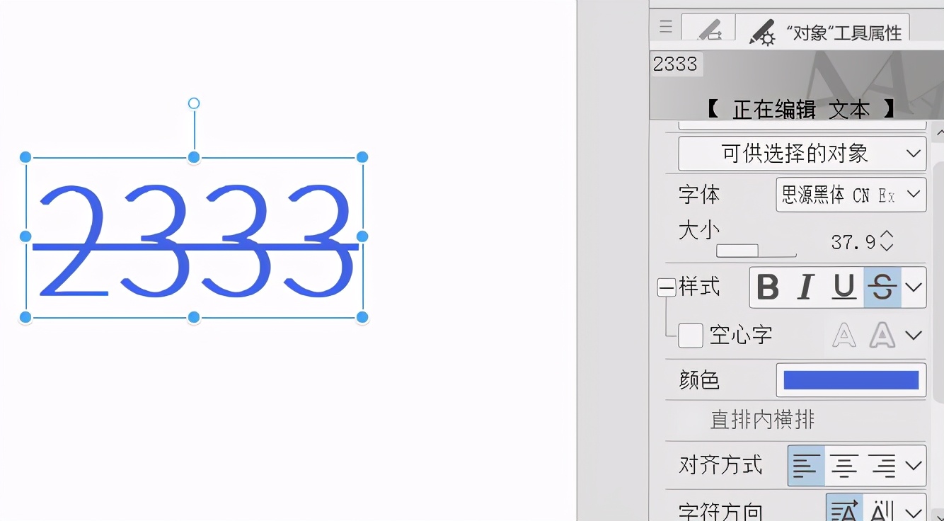Expand the 可供选择的对象 dropdown

click(x=802, y=154)
